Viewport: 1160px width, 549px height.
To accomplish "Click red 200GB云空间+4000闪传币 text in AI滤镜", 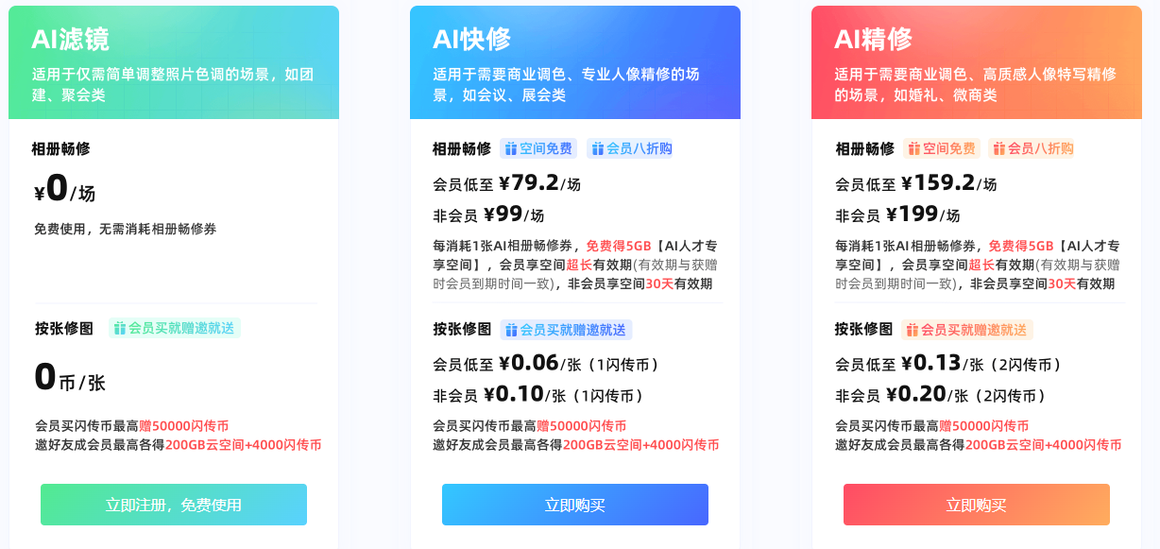I will coord(244,445).
